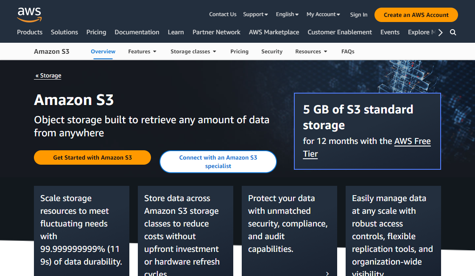Click the Products menu item
This screenshot has width=475, height=276.
30,32
